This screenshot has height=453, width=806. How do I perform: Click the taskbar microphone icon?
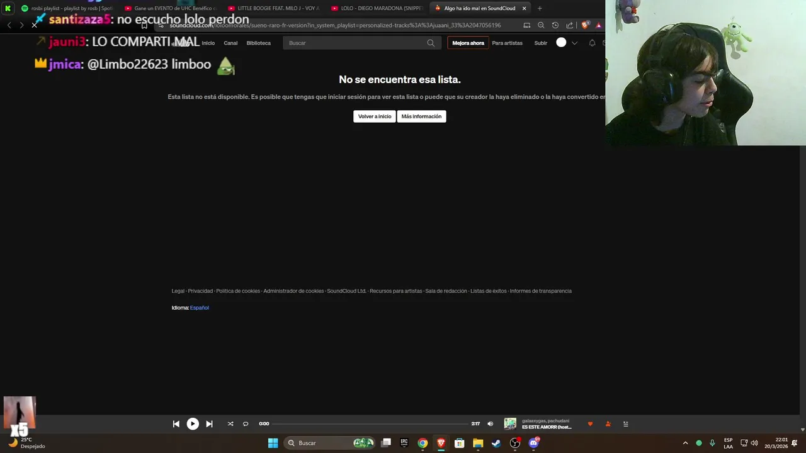[x=712, y=443]
